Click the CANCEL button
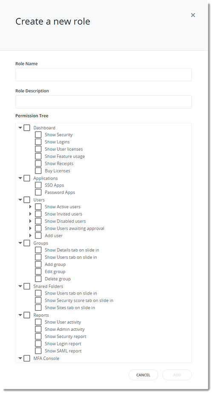213x394 pixels. pos(143,375)
